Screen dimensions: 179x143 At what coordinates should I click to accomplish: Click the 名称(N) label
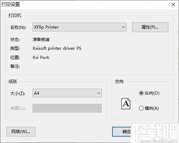pos(18,27)
